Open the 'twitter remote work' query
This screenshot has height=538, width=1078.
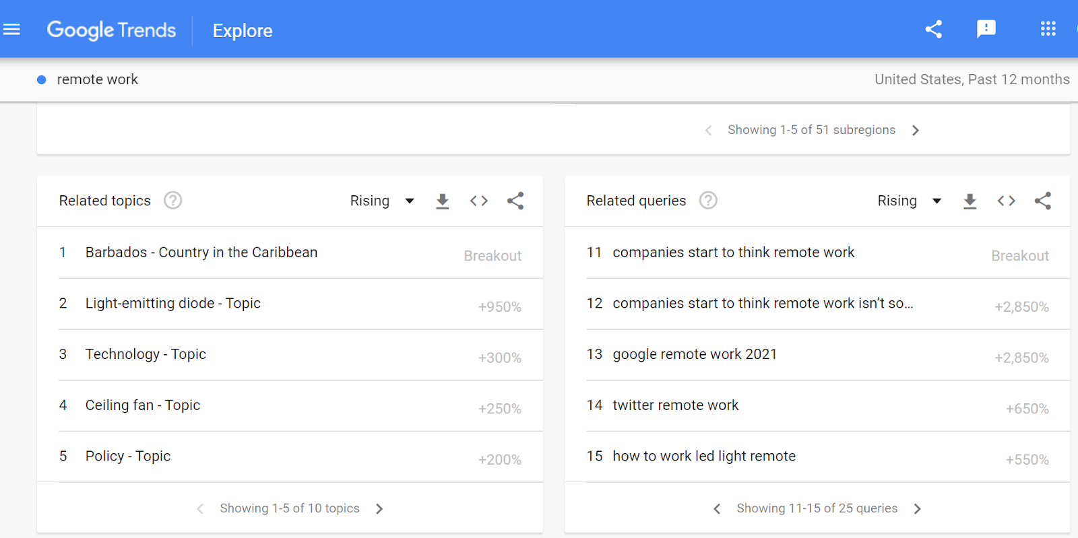676,405
